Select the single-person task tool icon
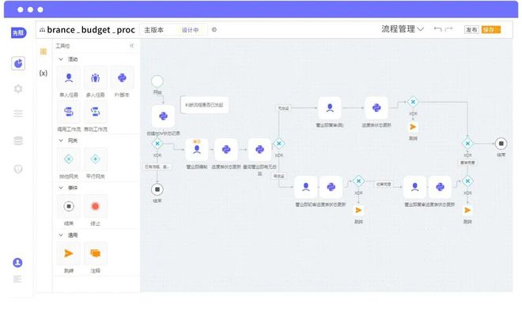 click(x=69, y=78)
